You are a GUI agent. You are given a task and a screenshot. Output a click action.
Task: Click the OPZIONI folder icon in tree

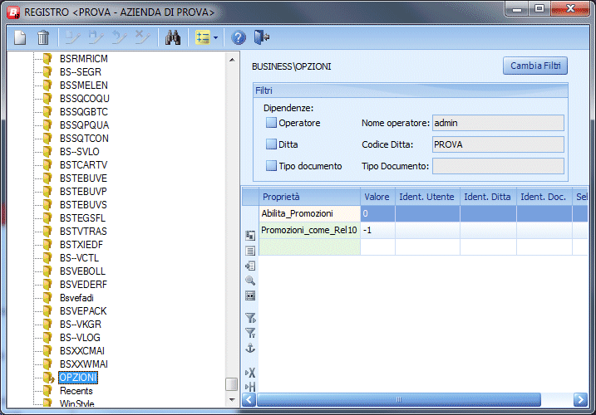pyautogui.click(x=48, y=378)
